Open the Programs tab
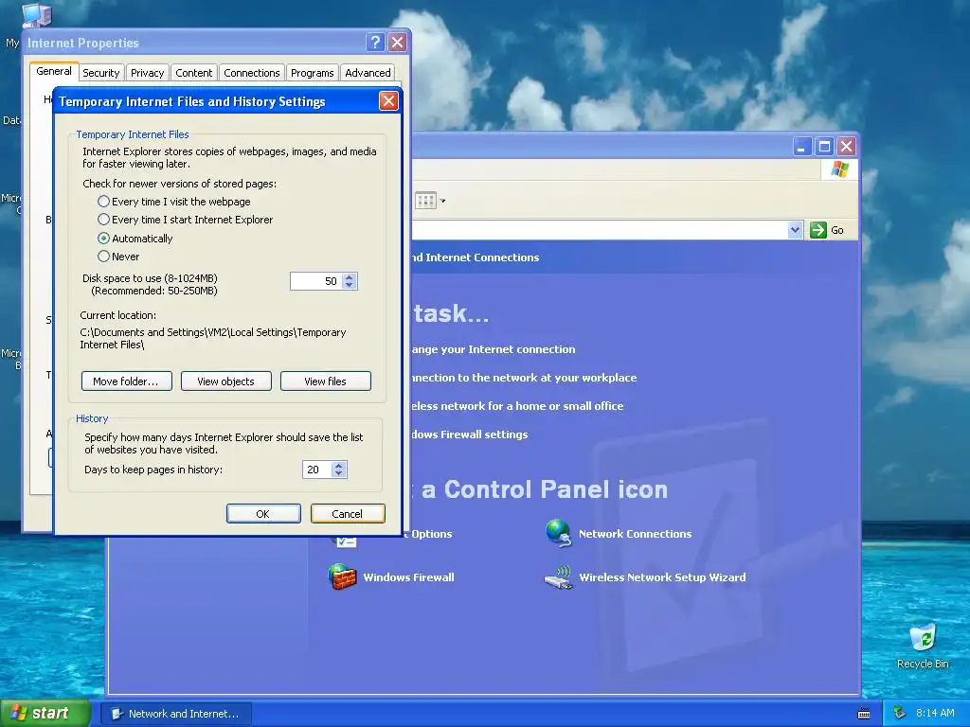 pos(313,73)
